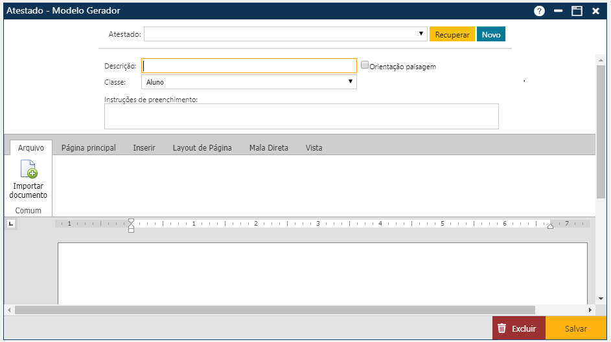Screen dimensions: 611x342
Task: Go to the Mala Direta tab
Action: (x=268, y=148)
